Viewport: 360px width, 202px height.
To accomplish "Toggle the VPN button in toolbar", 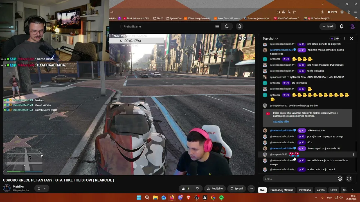I will pos(332,12).
